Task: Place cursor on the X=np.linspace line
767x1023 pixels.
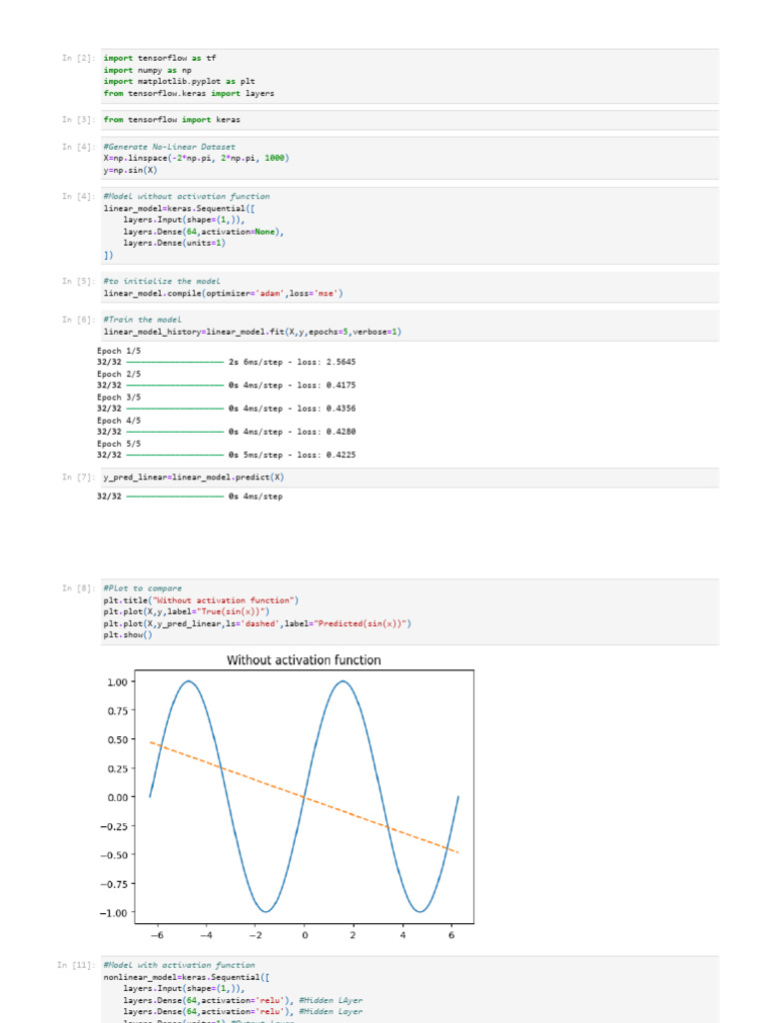Action: click(x=196, y=158)
